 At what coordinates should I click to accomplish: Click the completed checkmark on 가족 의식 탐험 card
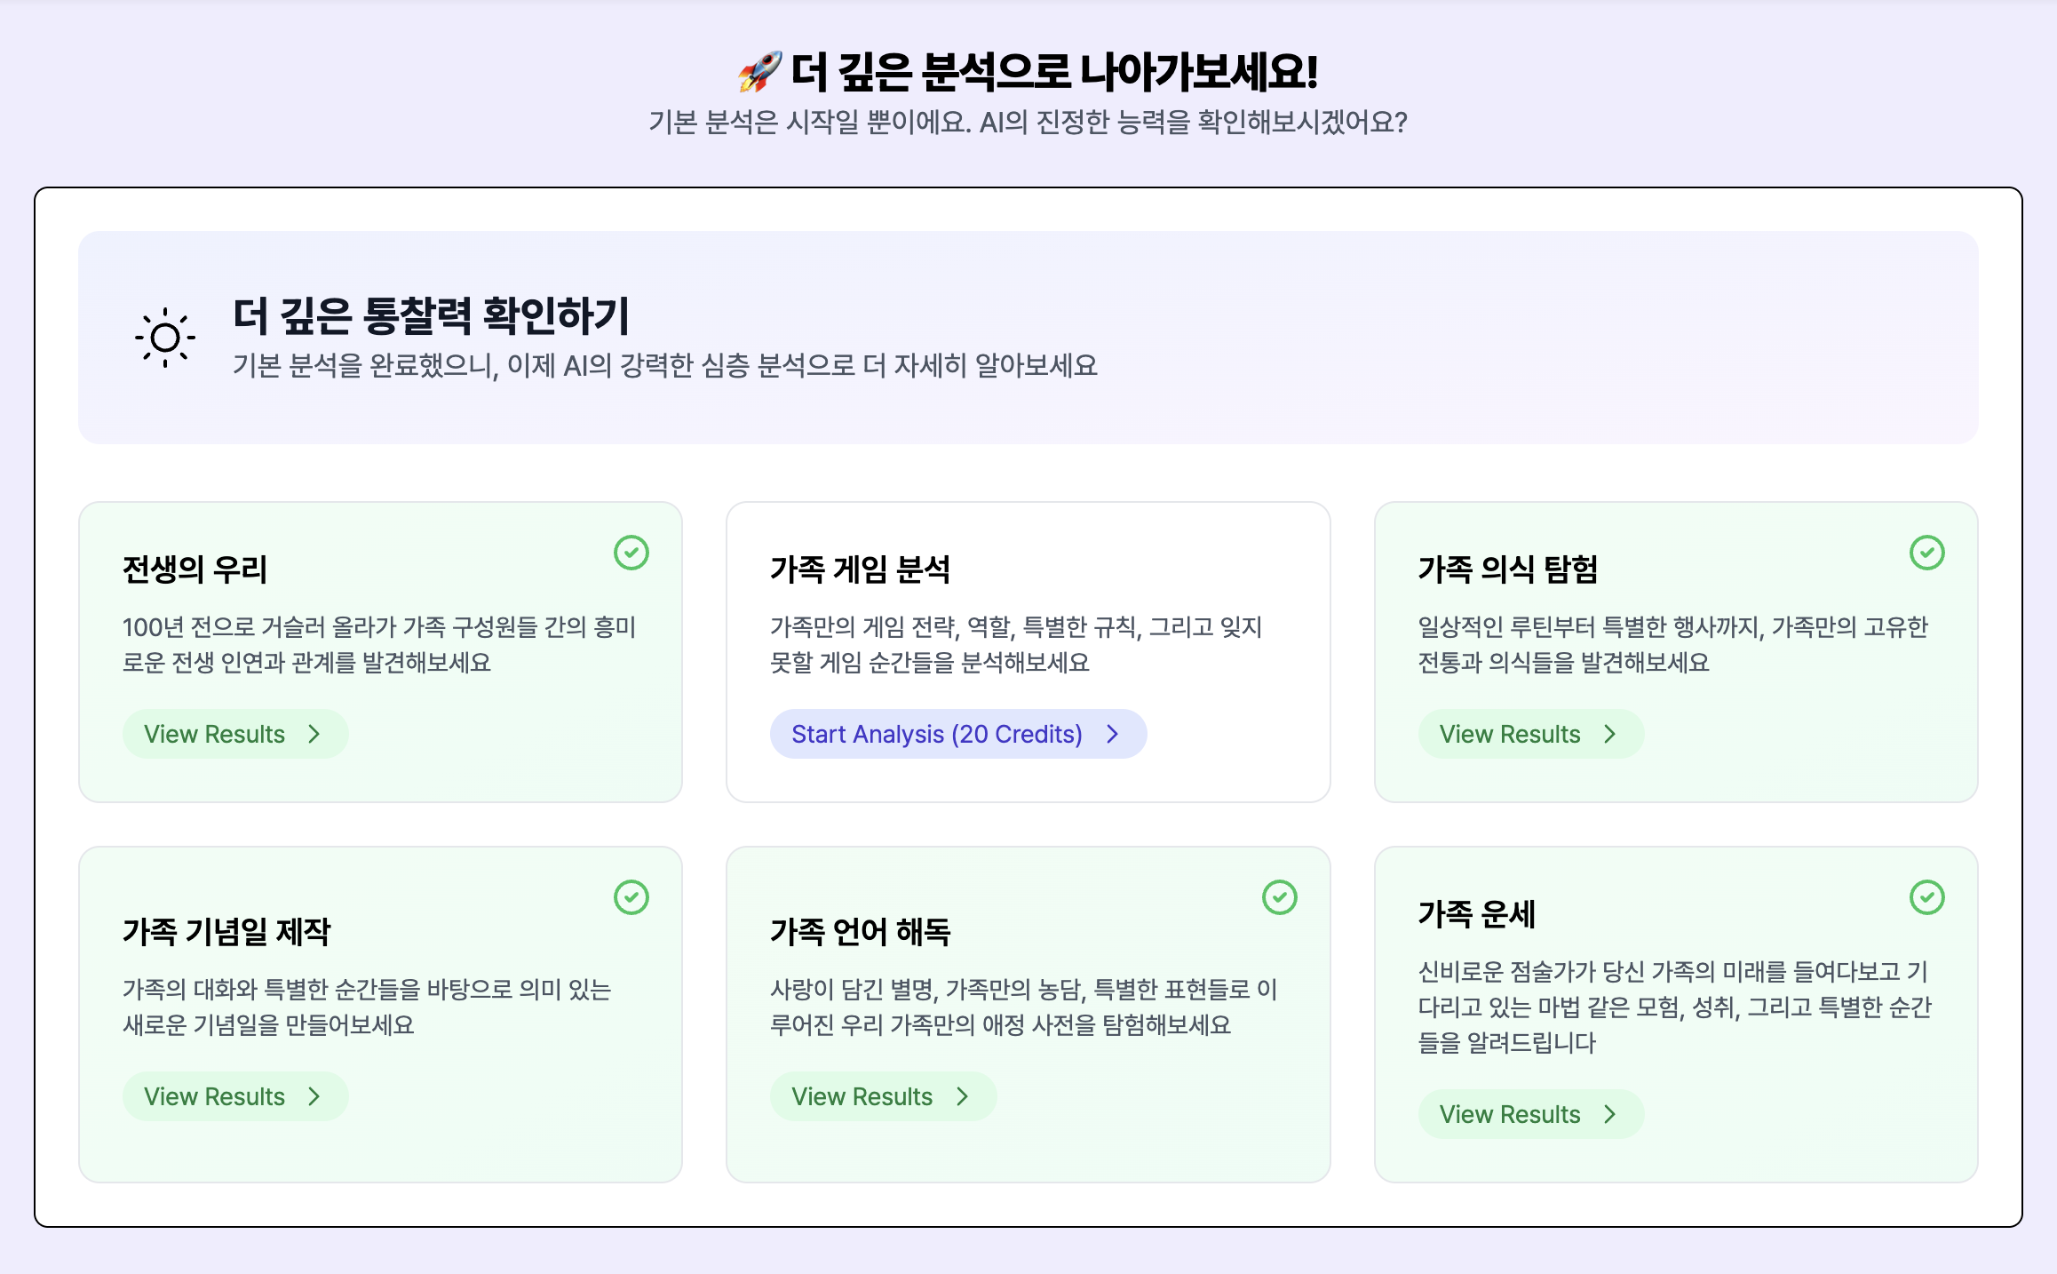click(x=1926, y=553)
